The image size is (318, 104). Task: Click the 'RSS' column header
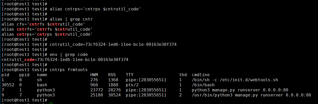[x=112, y=75]
